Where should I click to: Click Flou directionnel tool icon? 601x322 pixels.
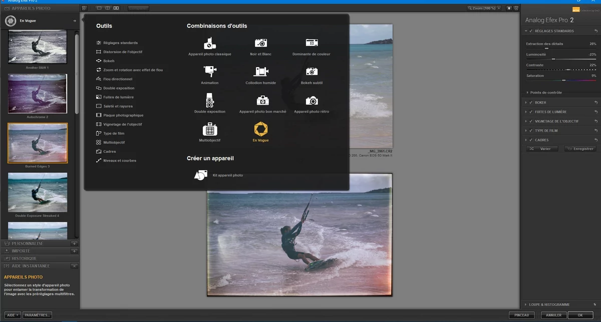[99, 79]
